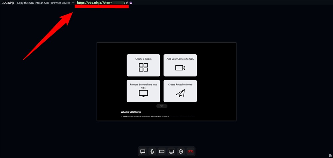The width and height of the screenshot is (333, 158).
Task: Copy the vdo.ninja view URL link
Action: (x=101, y=3)
